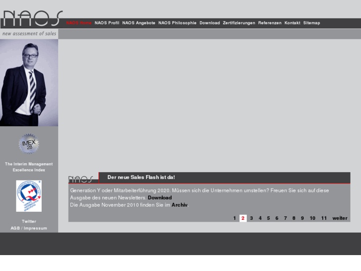Click the Weiterbildung Hessen certification logo

coord(29,196)
